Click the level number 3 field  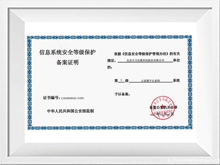click(121, 80)
